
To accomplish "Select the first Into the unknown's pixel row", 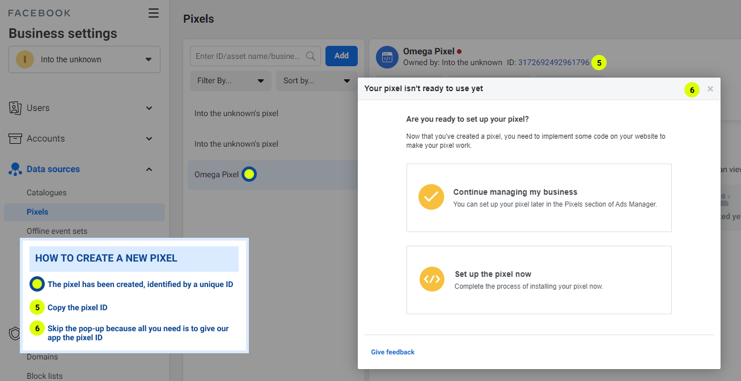I will 274,113.
